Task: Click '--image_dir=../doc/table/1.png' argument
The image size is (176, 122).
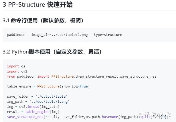Action: (x=58, y=35)
